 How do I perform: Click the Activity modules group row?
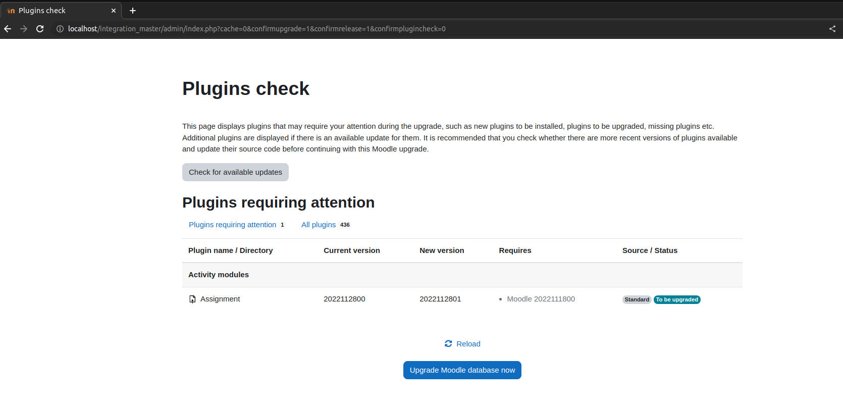pyautogui.click(x=462, y=275)
